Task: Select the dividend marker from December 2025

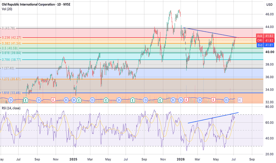Action: point(173,100)
